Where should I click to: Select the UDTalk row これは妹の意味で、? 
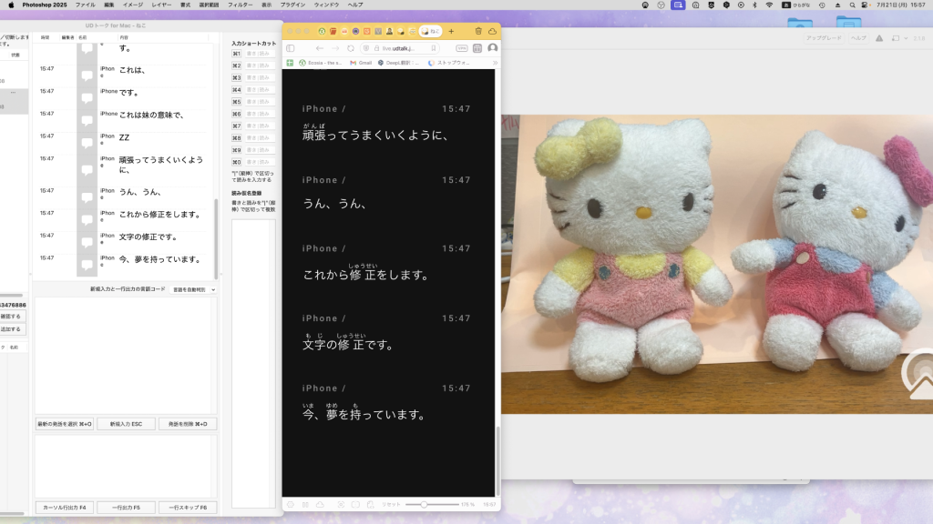[x=123, y=116]
